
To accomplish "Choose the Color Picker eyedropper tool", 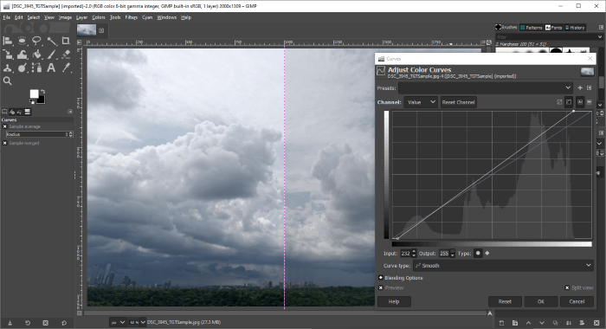I will [66, 68].
